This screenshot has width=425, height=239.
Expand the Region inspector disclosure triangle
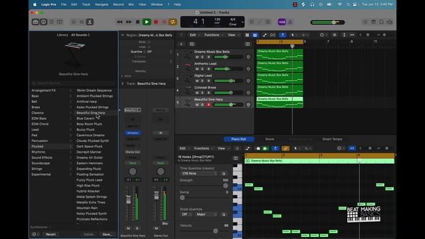[122, 35]
